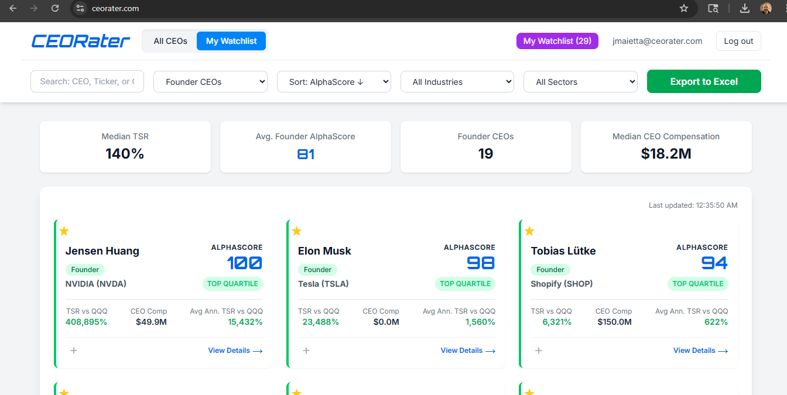This screenshot has width=787, height=395.
Task: Click TOP QUARTILE badge on Elon Musk card
Action: tap(466, 284)
